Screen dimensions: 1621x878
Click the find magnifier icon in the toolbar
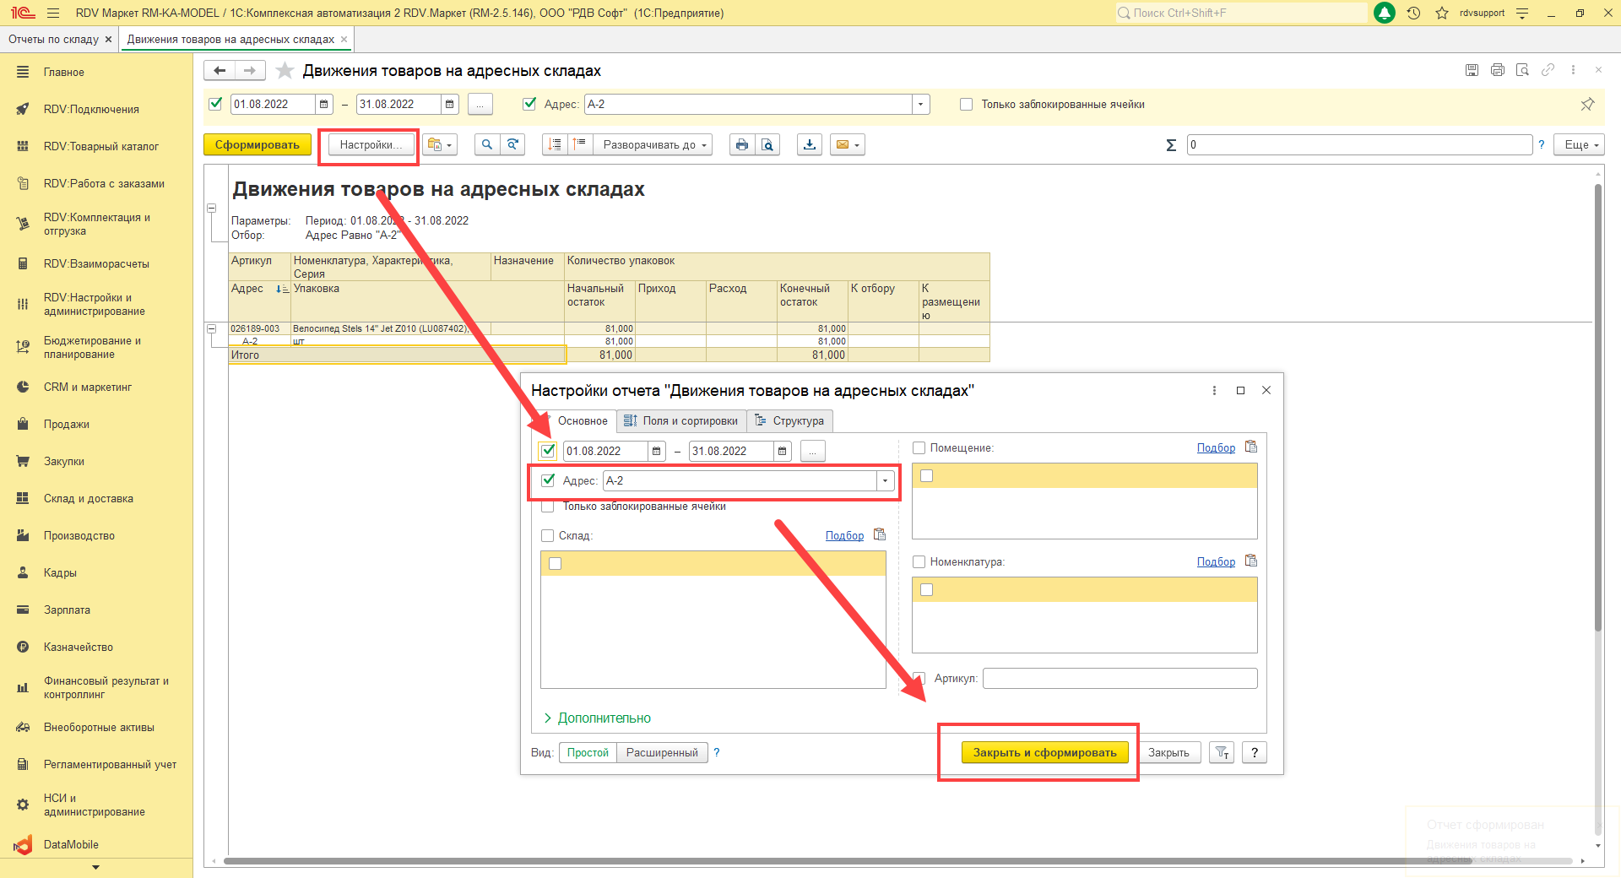486,145
